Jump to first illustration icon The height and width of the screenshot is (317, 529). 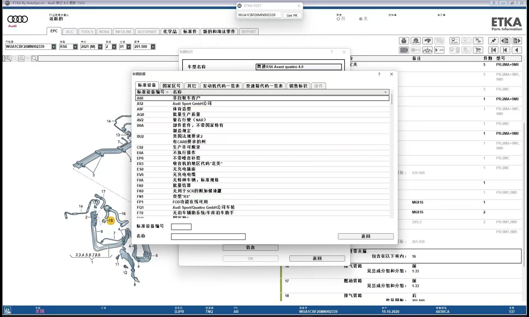point(493,50)
